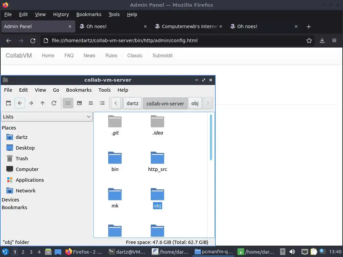
Task: Switch file manager to detailed list view
Action: click(102, 103)
